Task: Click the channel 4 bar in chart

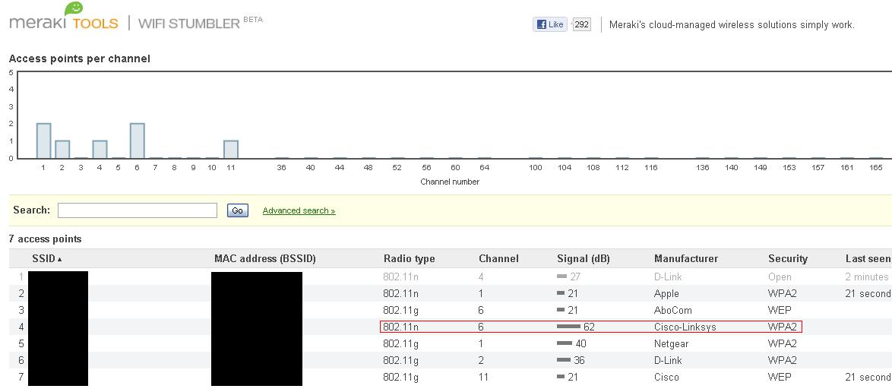Action: tap(100, 149)
